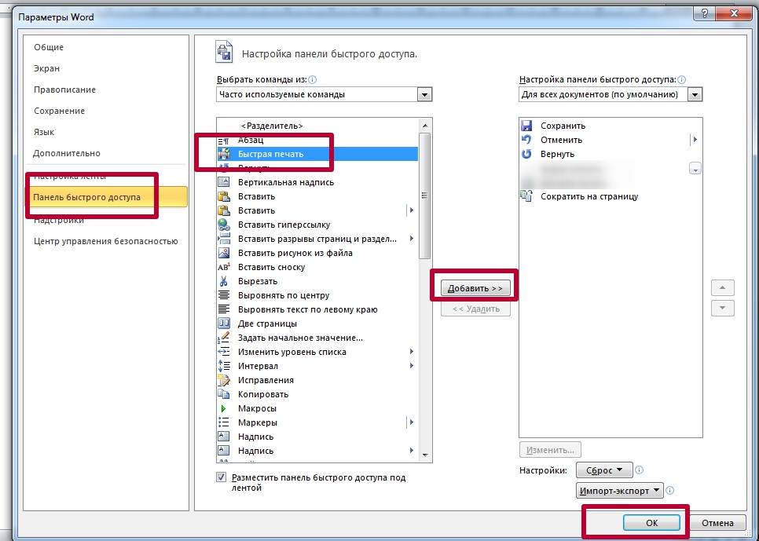Viewport: 759px width, 541px height.
Task: Toggle 'Разместить панель быстрого доступа под лентой' checkbox
Action: click(x=221, y=477)
